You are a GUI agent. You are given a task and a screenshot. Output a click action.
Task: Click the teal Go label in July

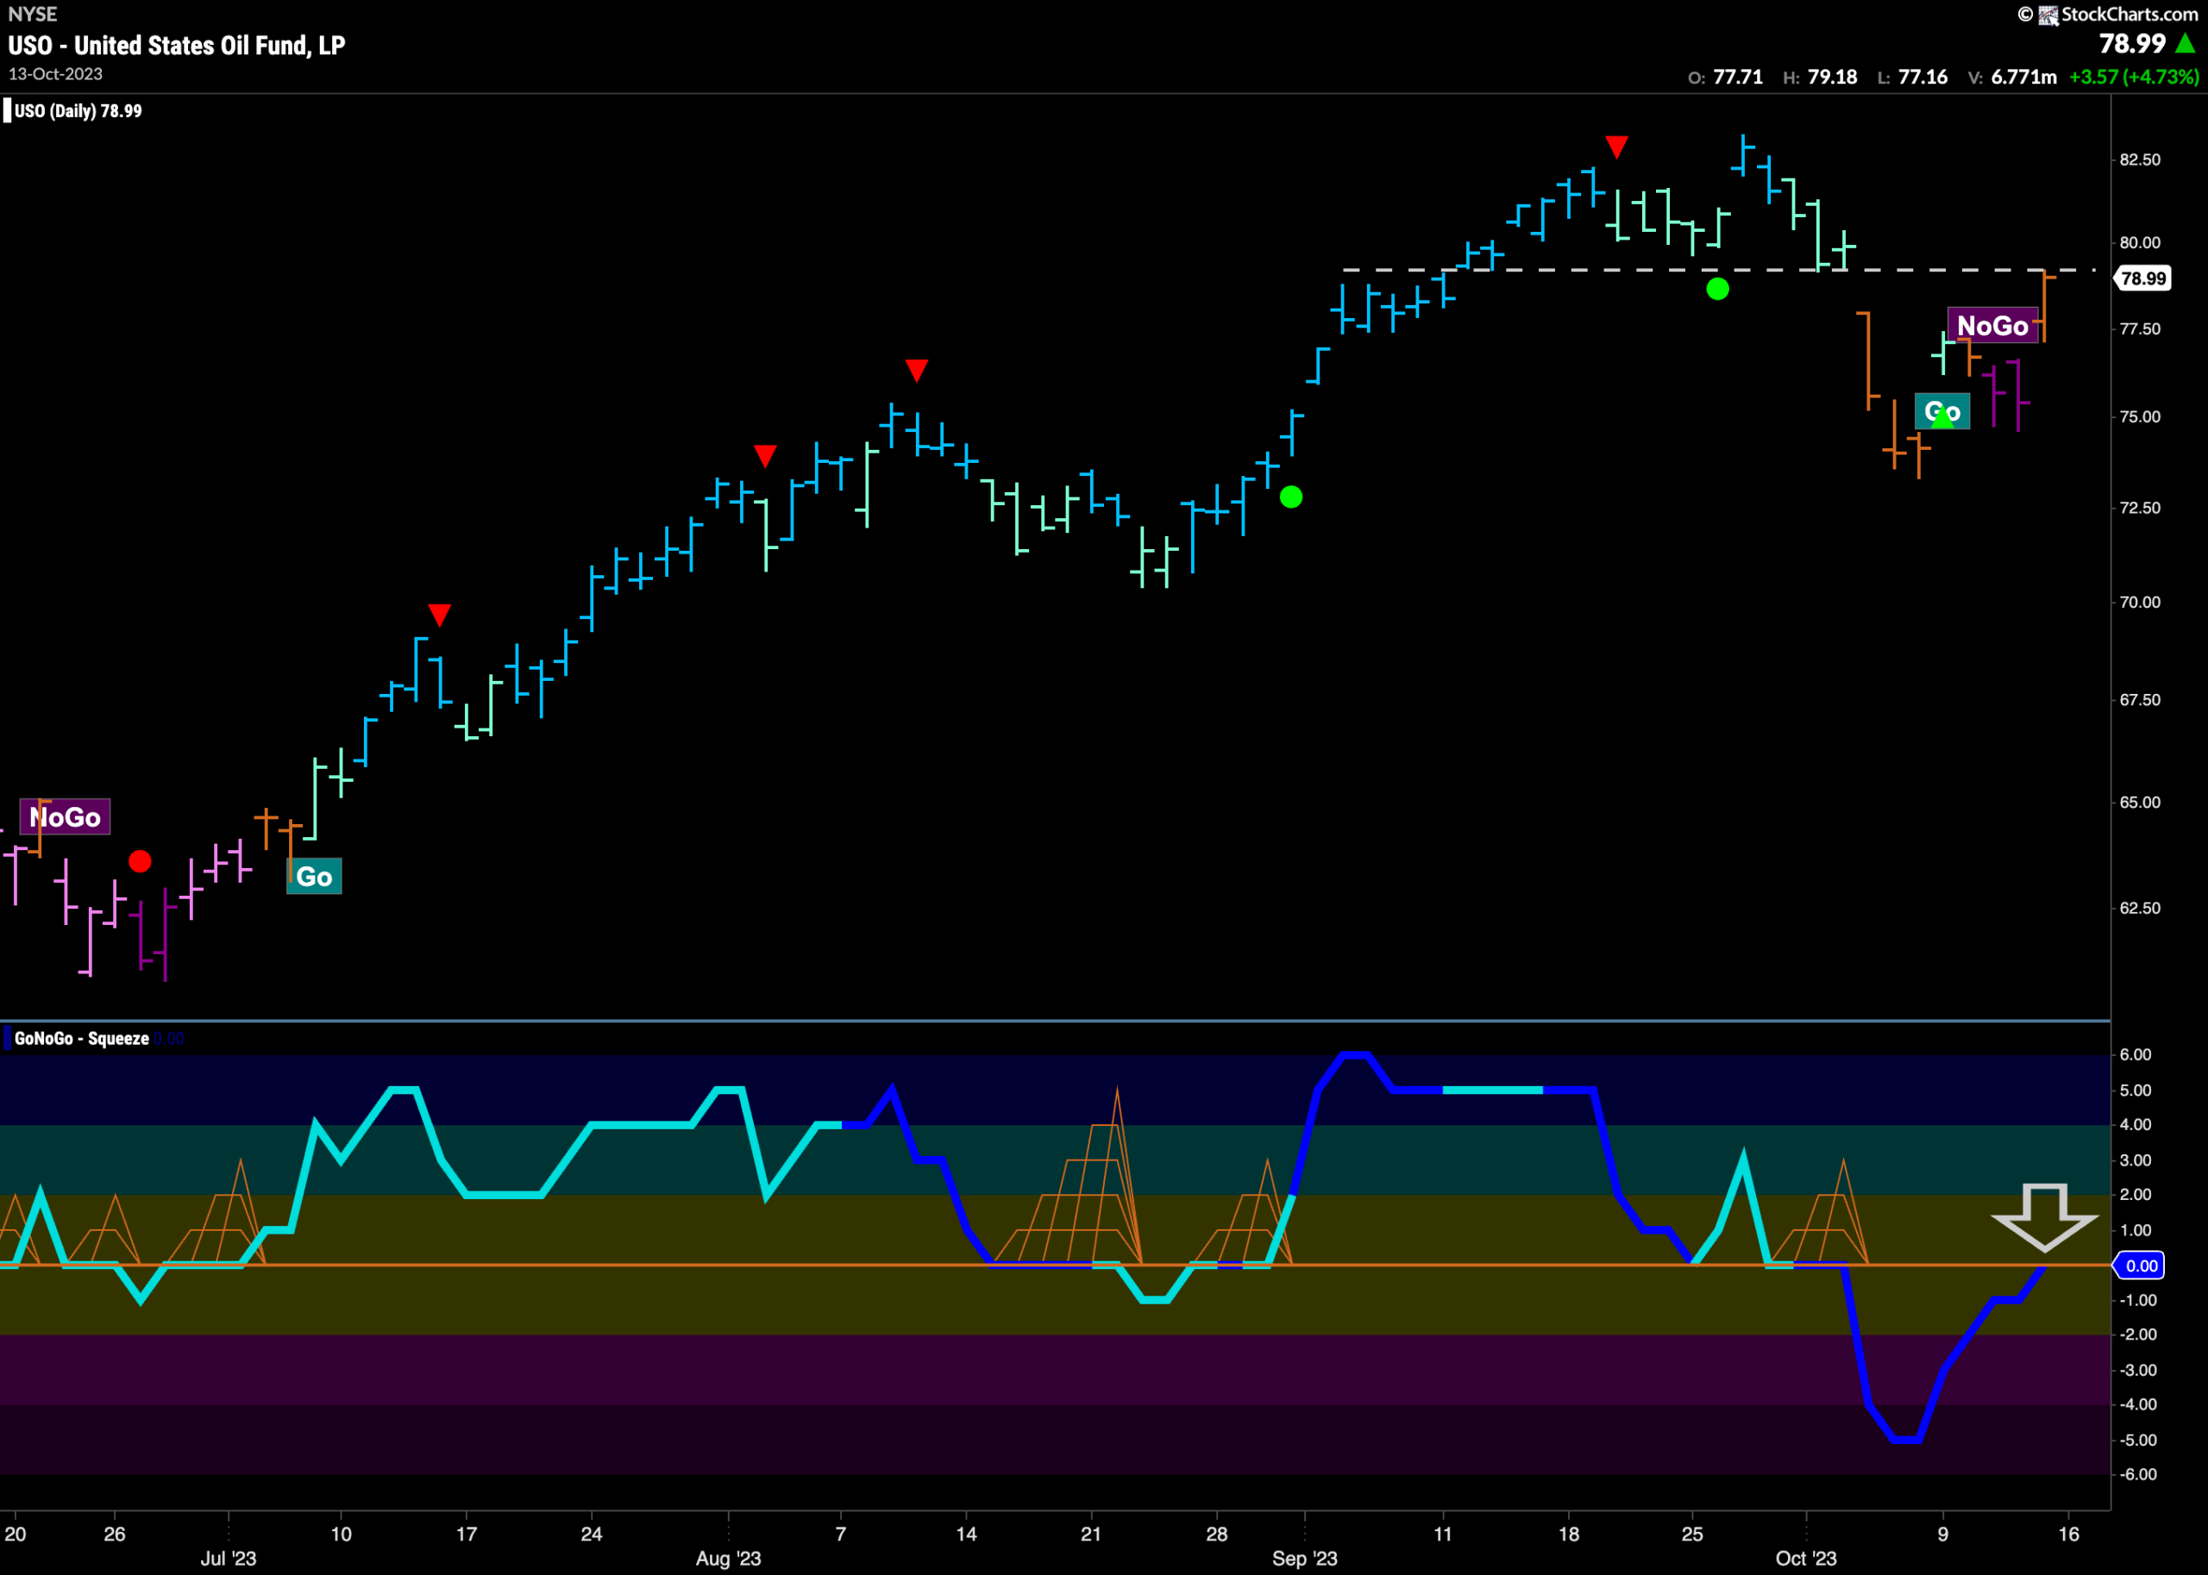(314, 877)
